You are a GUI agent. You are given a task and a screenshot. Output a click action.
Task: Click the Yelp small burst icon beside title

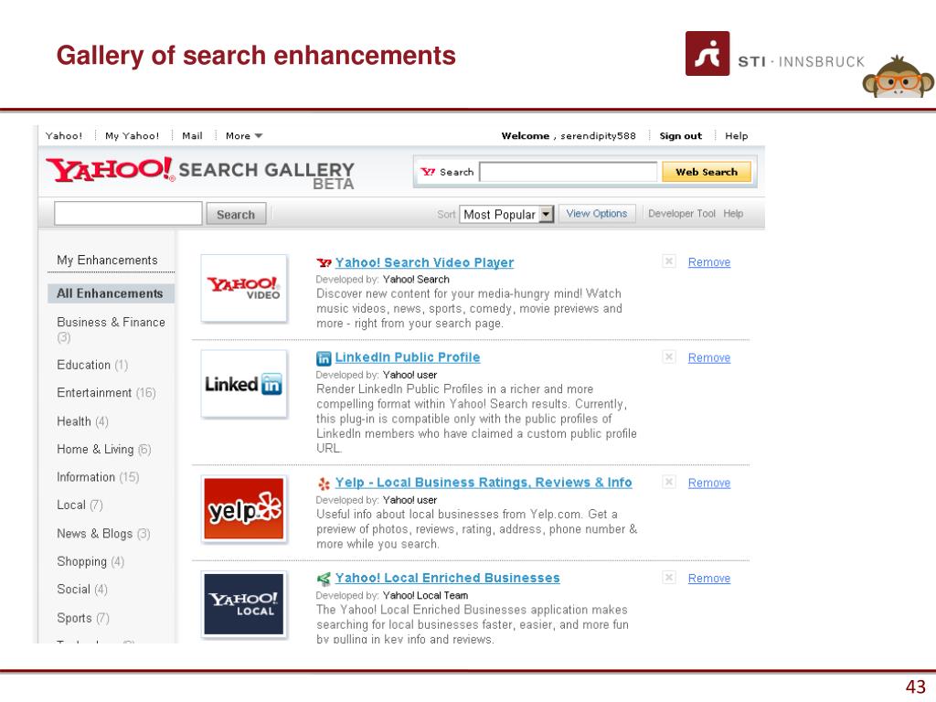[x=324, y=484]
